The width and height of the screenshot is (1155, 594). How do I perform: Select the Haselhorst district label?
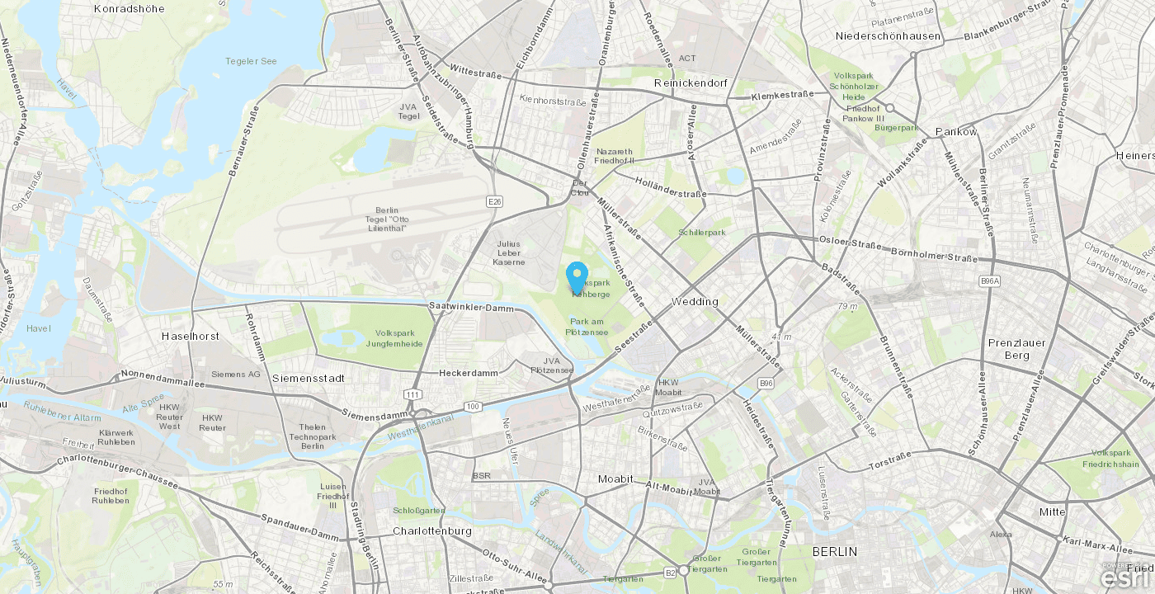(x=191, y=337)
